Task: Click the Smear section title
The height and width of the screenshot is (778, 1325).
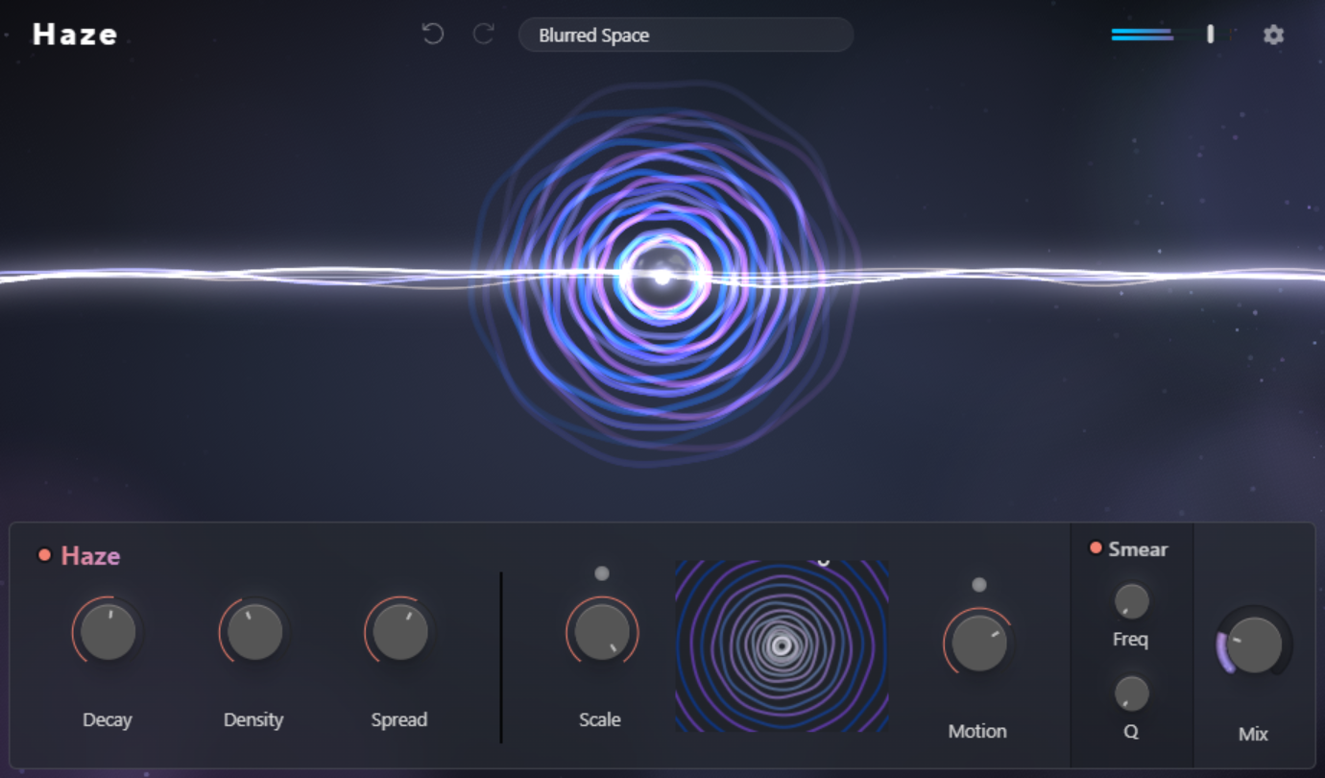Action: [x=1138, y=549]
